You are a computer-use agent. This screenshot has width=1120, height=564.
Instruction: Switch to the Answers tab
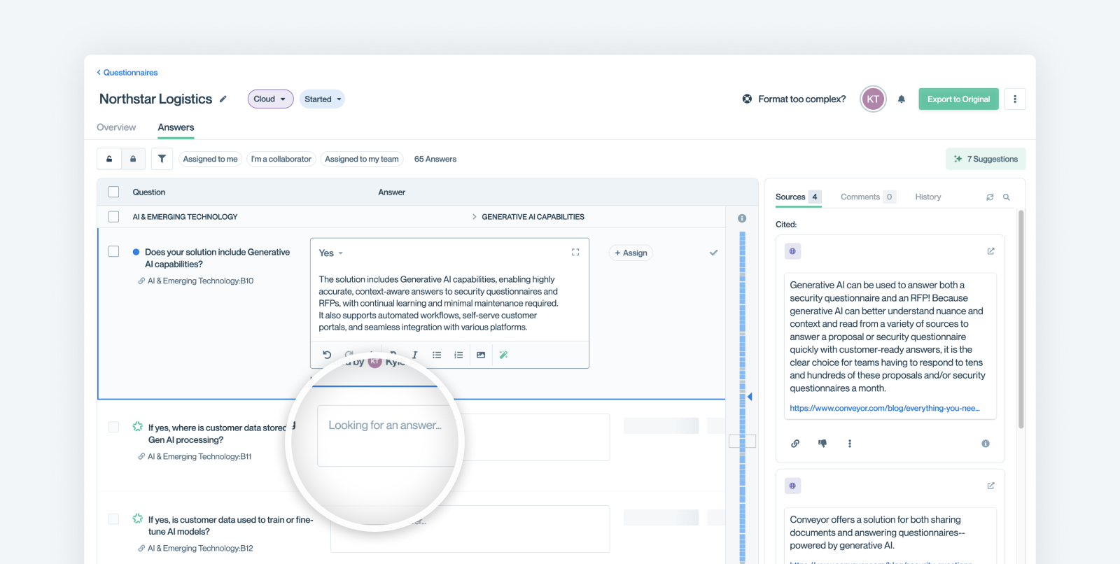[176, 127]
